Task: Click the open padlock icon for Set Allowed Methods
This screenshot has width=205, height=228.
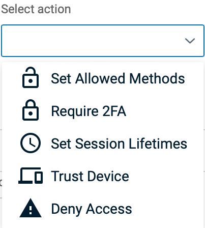Action: tap(31, 77)
